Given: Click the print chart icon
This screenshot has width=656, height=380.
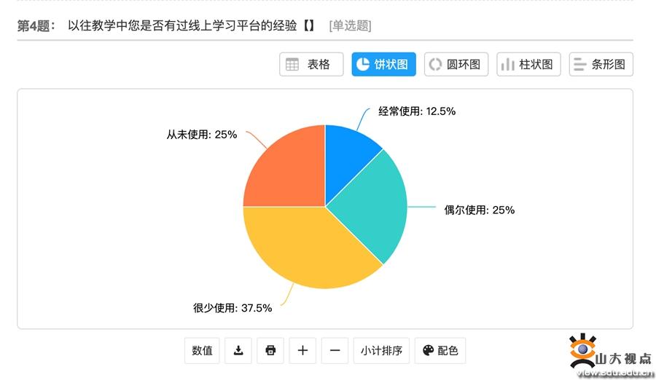Looking at the screenshot, I should pos(270,350).
